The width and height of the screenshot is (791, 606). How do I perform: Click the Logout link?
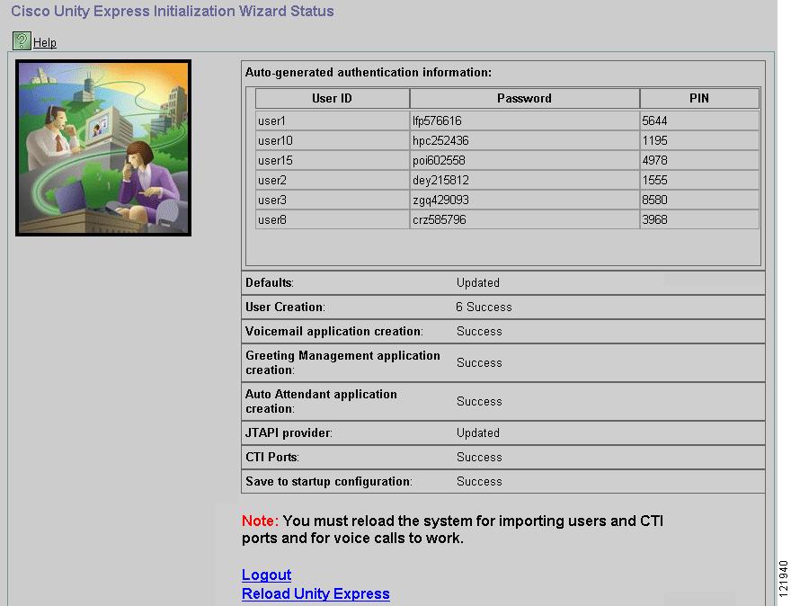click(266, 575)
